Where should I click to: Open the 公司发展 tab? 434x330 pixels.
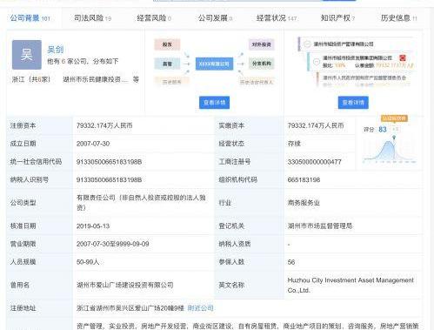point(215,18)
